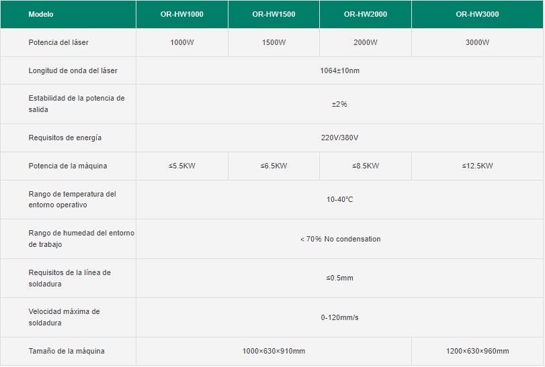Click the < 70% No condensation value
The image size is (545, 367).
pos(340,239)
